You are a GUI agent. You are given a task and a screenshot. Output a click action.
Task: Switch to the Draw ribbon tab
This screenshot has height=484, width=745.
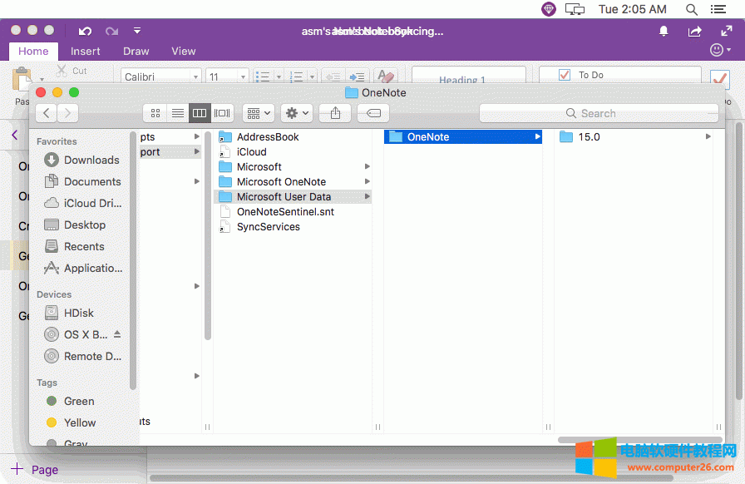[136, 51]
